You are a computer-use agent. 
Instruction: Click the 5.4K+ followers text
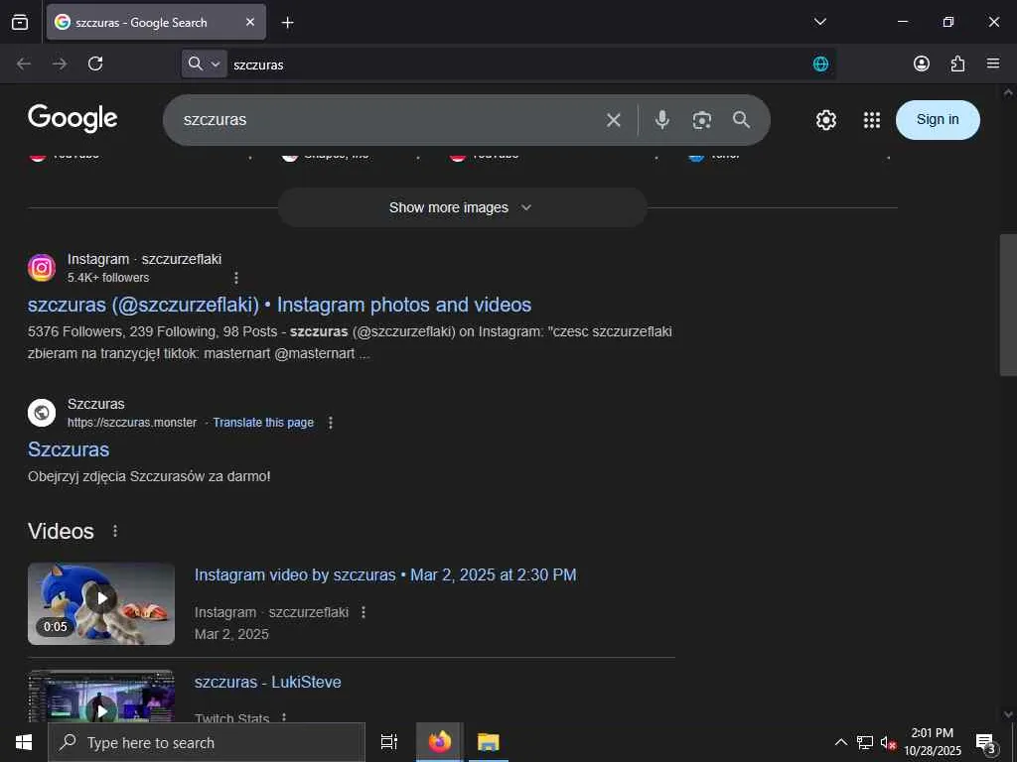(108, 278)
